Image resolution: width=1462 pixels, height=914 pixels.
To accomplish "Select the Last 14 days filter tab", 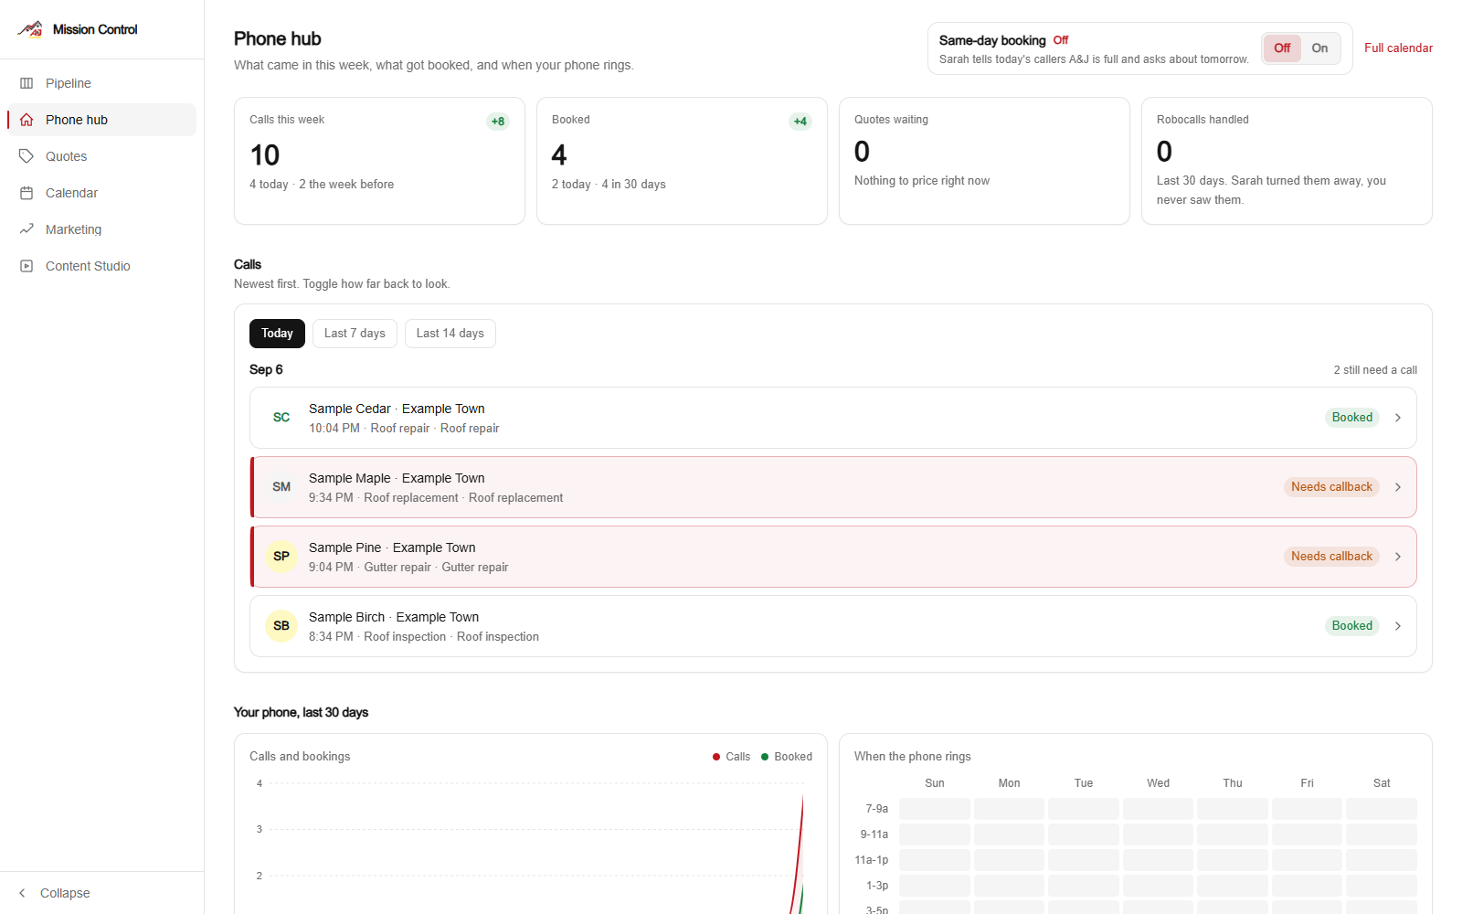I will tap(450, 334).
